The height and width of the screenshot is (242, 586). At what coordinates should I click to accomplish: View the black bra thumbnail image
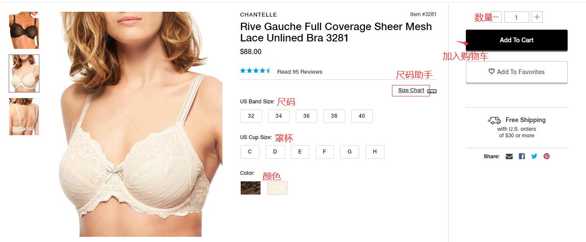point(24,30)
